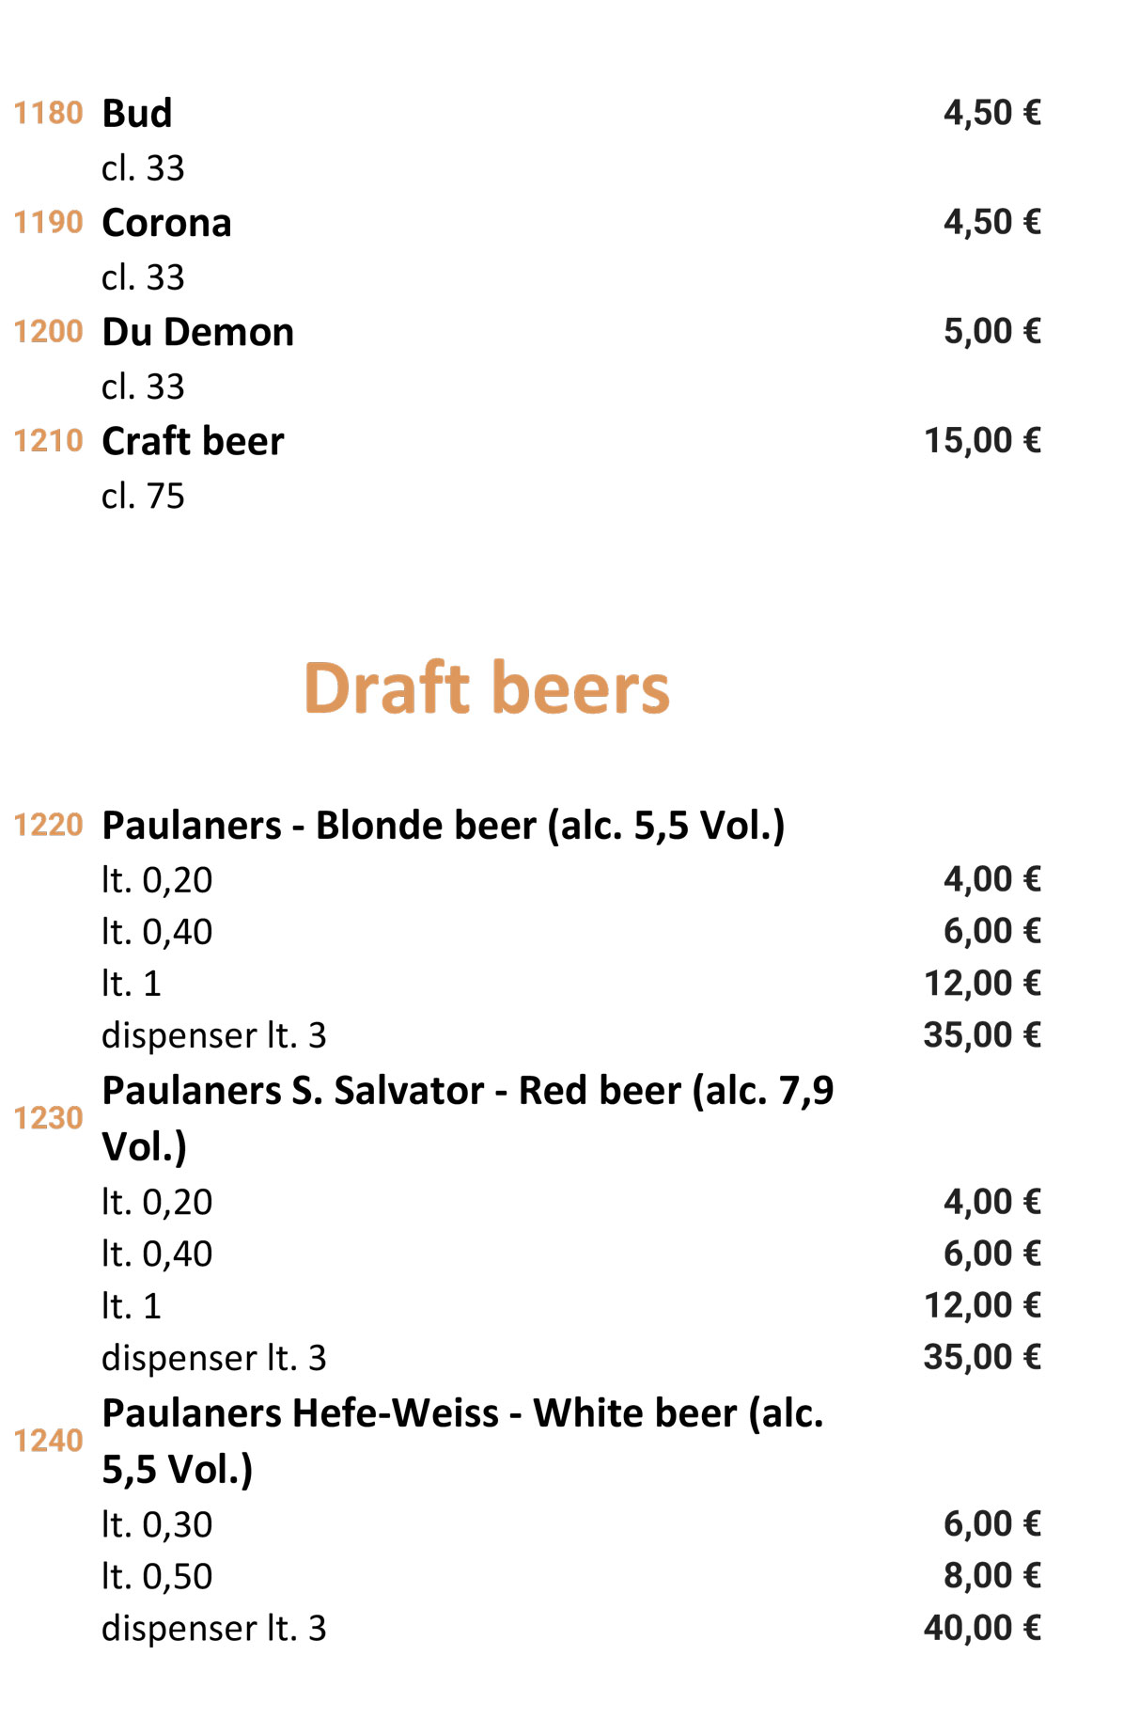
Task: Click 35,00 € dispenser price under Blonde beer
Action: tap(982, 1034)
